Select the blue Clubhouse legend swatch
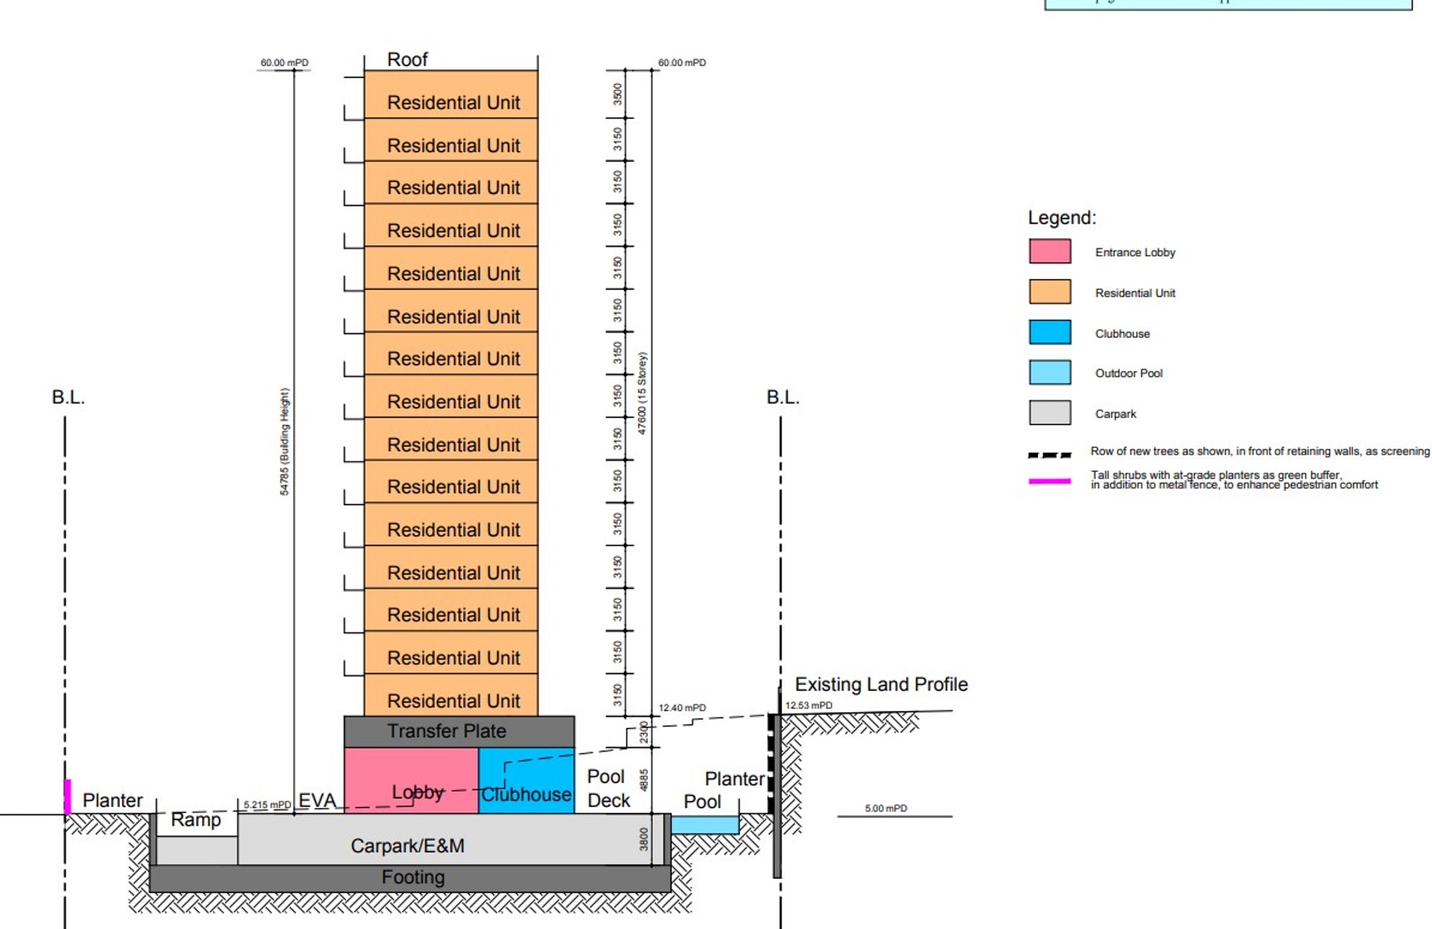1432x929 pixels. tap(1050, 332)
